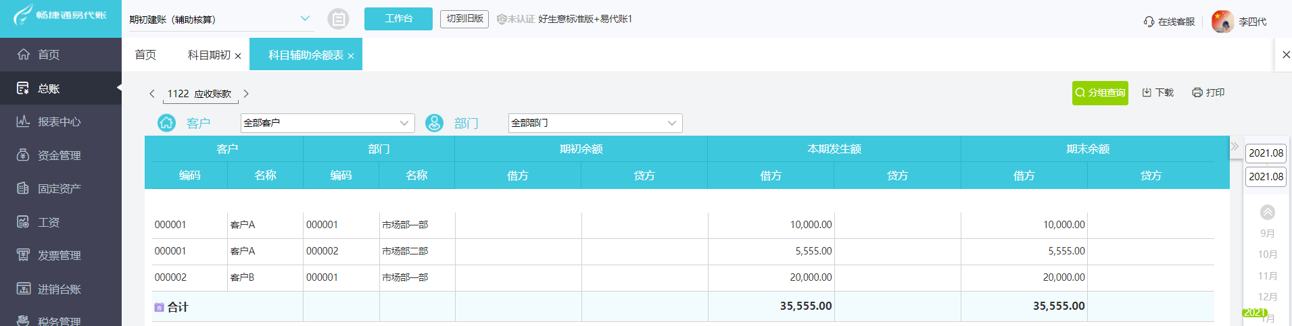Click the 切到旧版 button

tap(464, 19)
